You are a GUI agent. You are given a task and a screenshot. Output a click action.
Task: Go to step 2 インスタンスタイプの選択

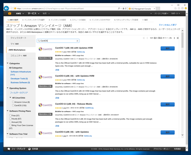33,20
